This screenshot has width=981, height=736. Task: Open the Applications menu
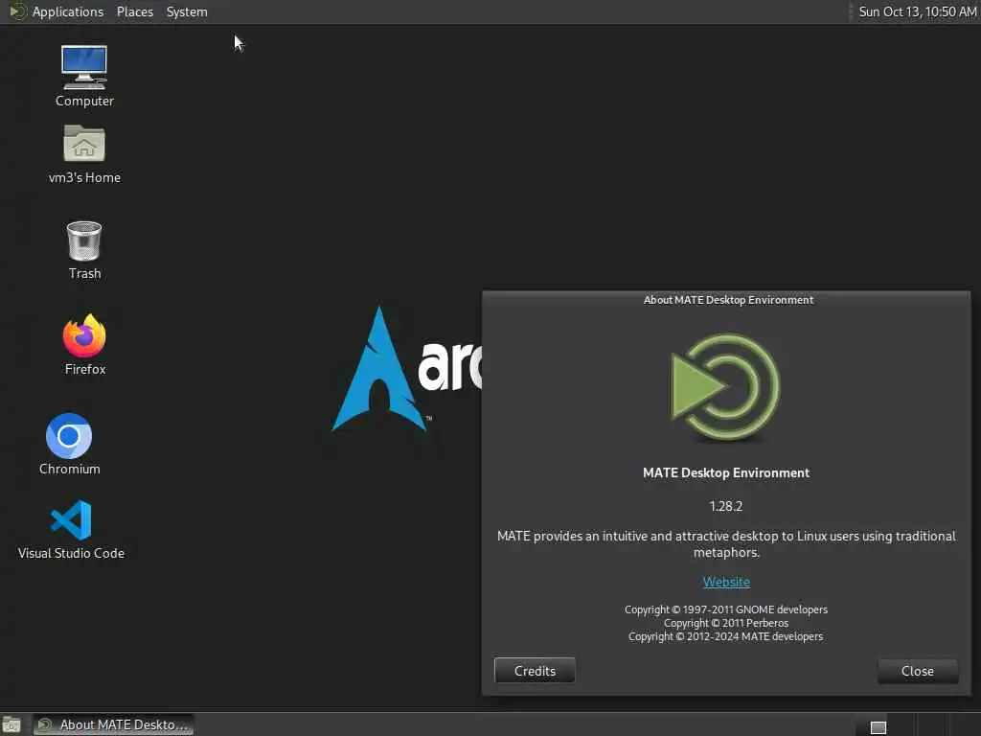tap(68, 11)
